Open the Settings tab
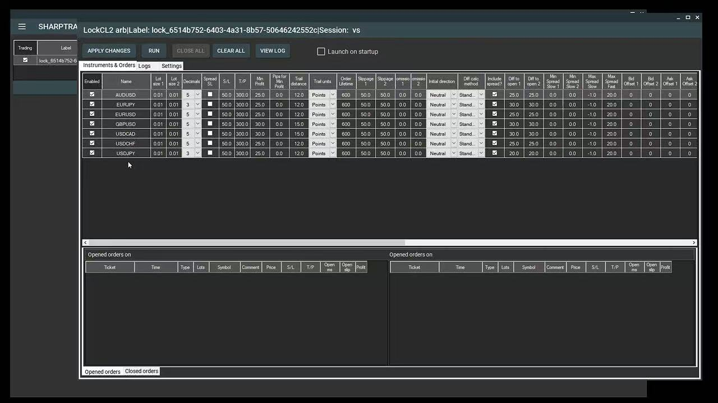 [x=171, y=66]
